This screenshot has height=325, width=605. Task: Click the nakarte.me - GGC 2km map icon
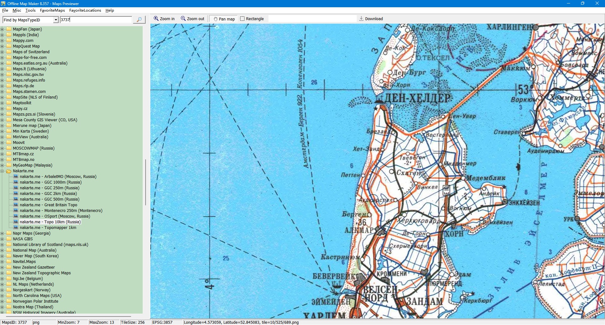16,194
